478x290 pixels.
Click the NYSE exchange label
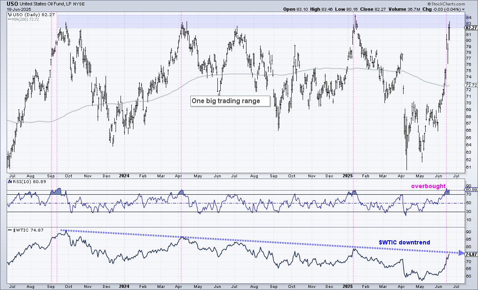coord(79,4)
